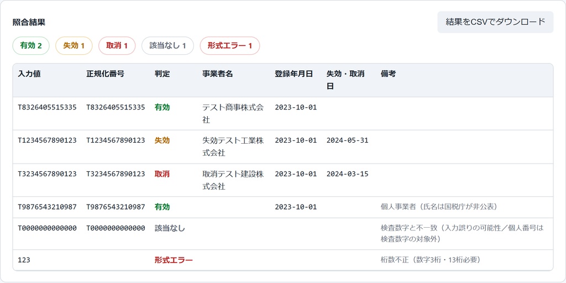566x283 pixels.
Task: Click the 事業者名 column header
Action: [x=218, y=74]
